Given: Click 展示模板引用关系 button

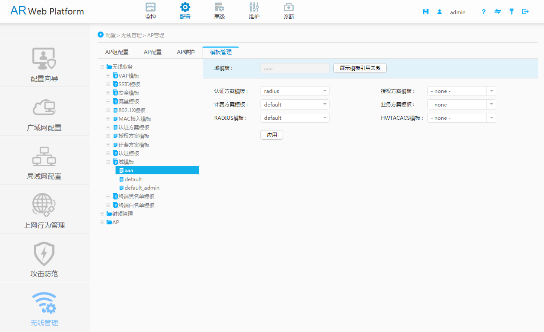Looking at the screenshot, I should pos(359,68).
